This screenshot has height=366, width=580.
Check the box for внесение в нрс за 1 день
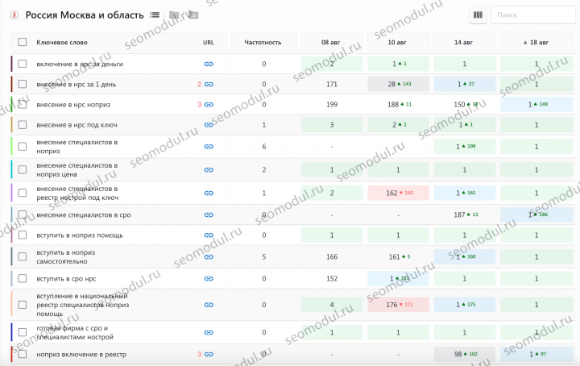23,84
